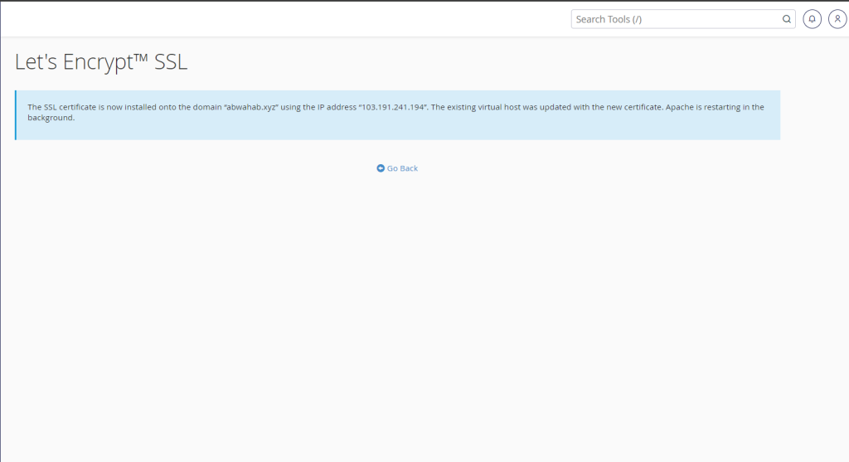
Task: Open the user account icon
Action: point(837,19)
